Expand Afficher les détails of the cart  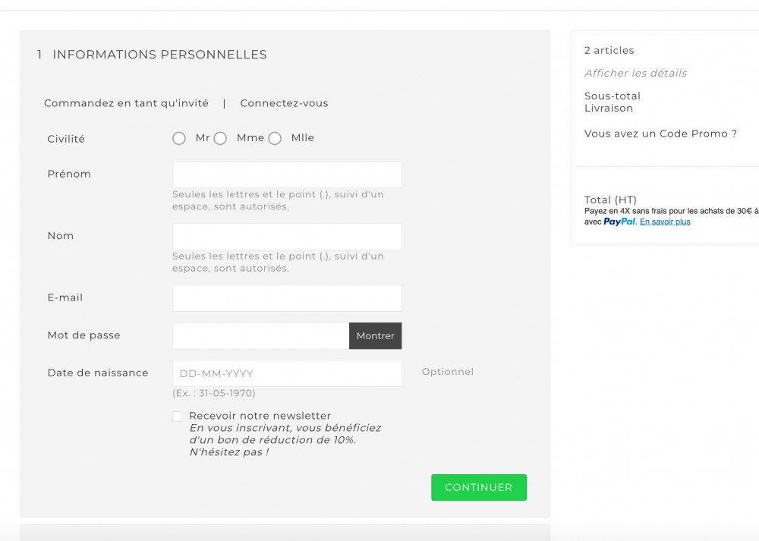pyautogui.click(x=635, y=74)
